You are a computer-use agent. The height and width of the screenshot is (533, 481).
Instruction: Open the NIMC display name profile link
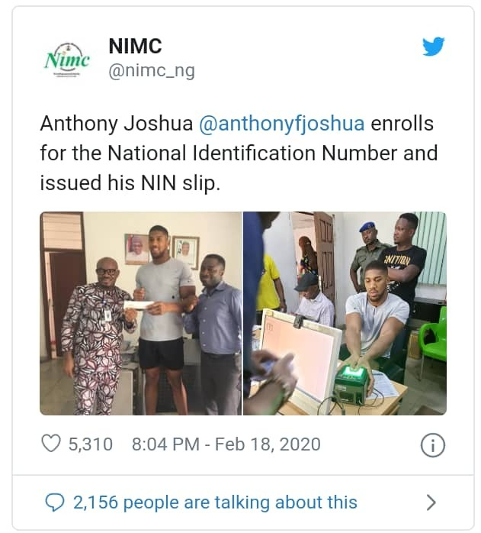tap(135, 46)
